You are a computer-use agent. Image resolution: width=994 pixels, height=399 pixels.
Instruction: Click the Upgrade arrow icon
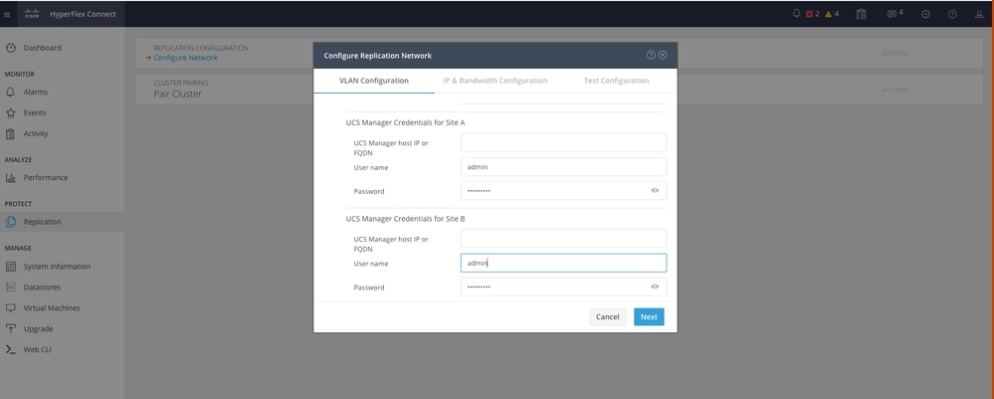(10, 328)
